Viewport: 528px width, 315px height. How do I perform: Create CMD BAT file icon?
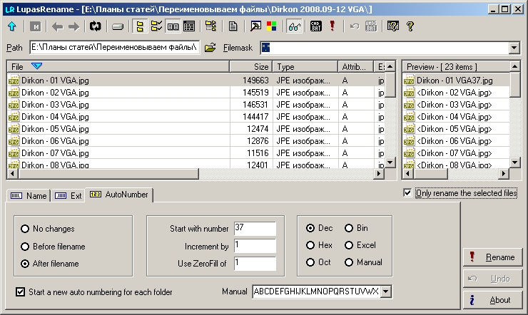click(x=315, y=26)
